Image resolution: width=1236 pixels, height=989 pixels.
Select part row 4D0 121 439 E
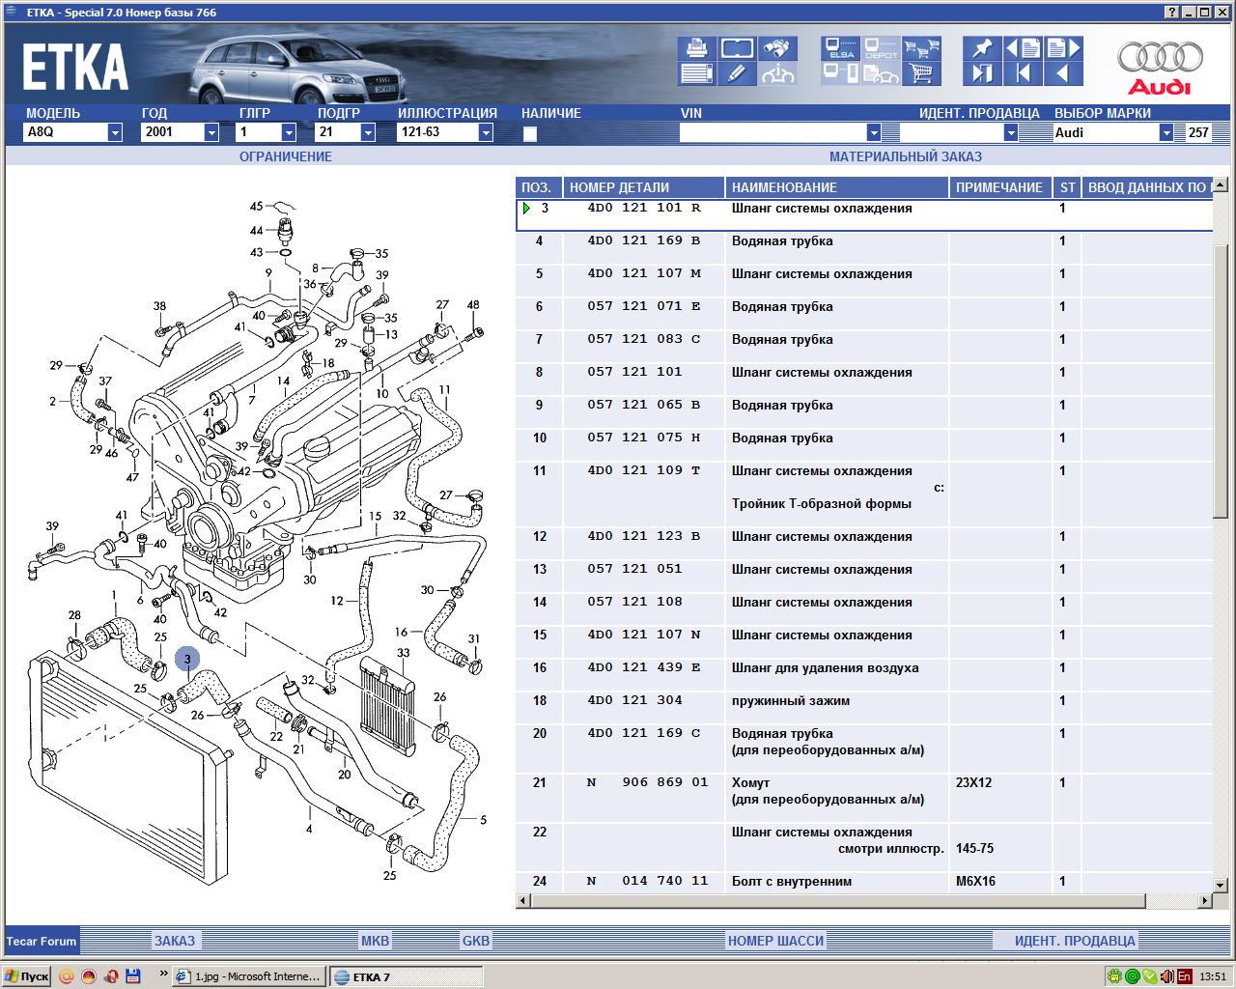[644, 668]
